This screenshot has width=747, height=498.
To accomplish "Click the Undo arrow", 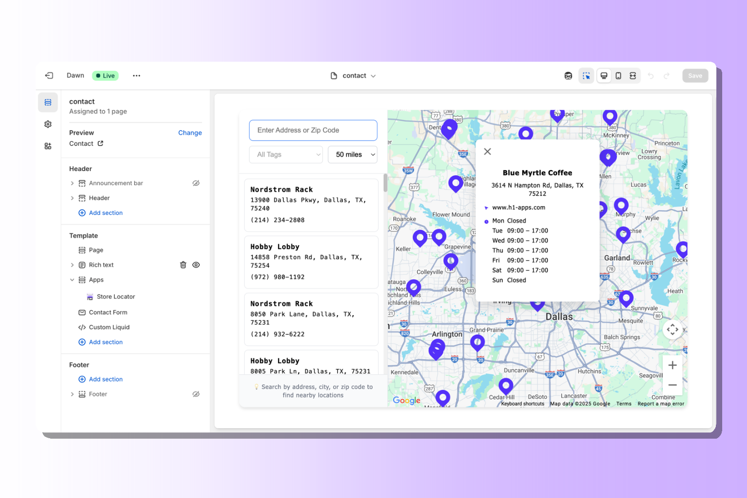I will pos(651,76).
